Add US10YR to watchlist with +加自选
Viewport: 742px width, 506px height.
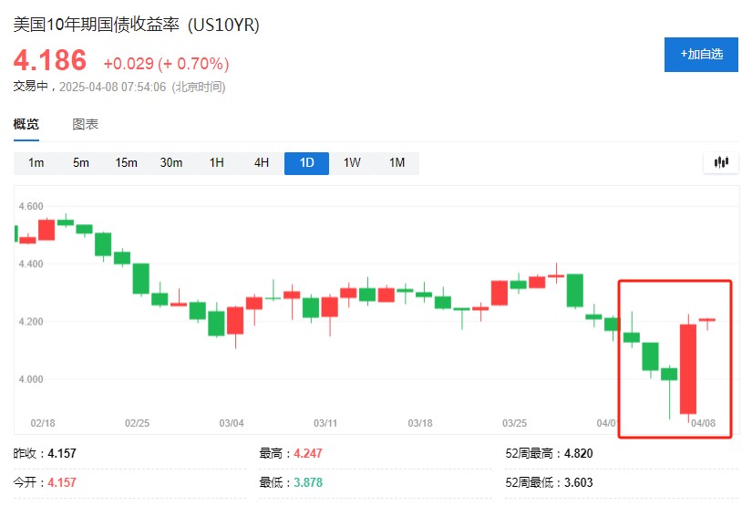701,55
